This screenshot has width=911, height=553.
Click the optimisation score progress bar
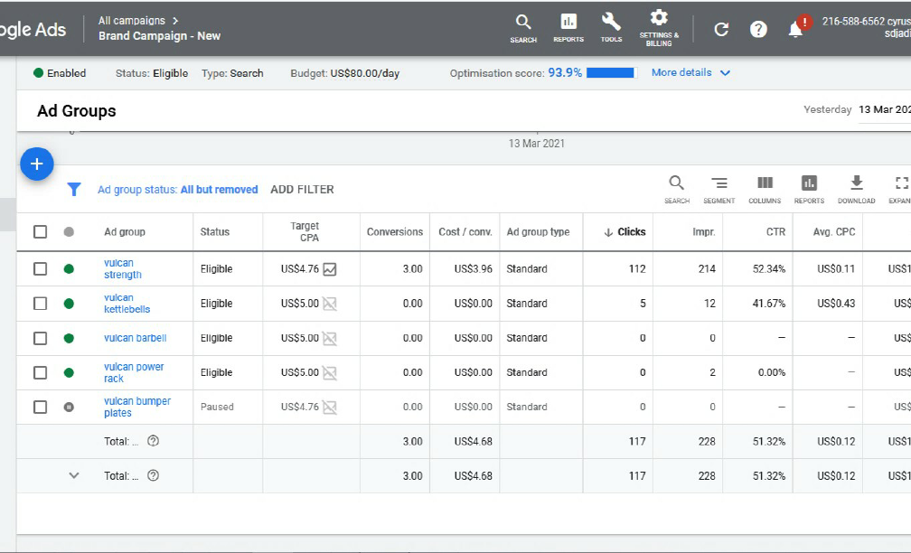click(x=612, y=72)
